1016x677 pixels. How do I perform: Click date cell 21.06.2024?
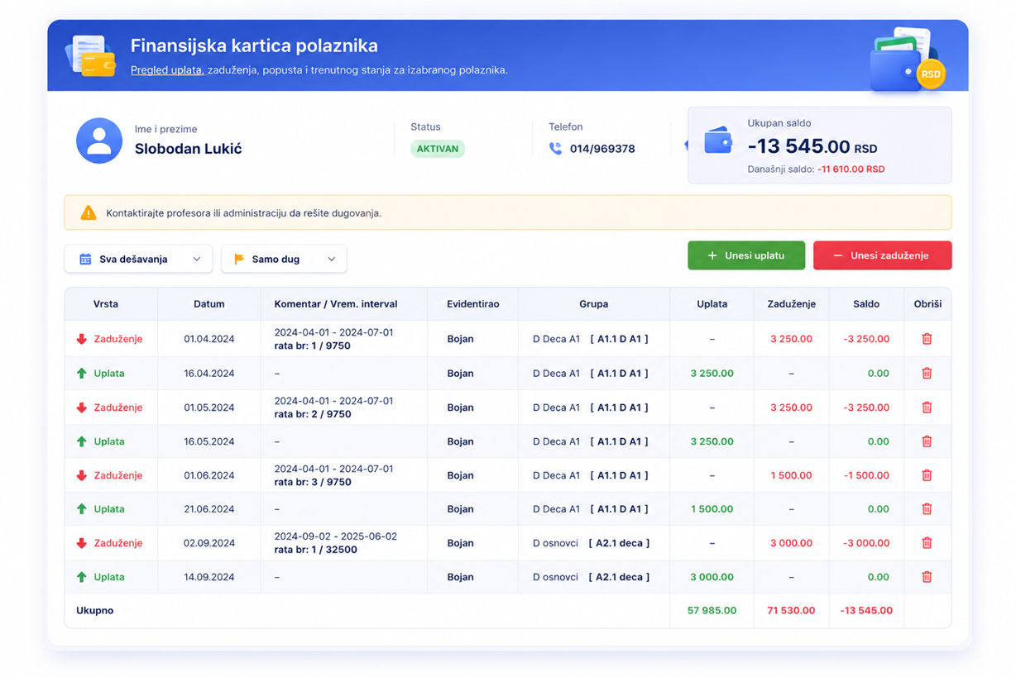(x=209, y=509)
